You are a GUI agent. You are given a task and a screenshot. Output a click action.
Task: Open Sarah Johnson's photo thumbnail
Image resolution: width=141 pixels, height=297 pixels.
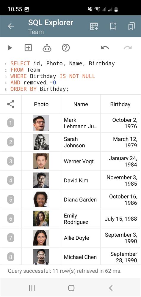41,142
